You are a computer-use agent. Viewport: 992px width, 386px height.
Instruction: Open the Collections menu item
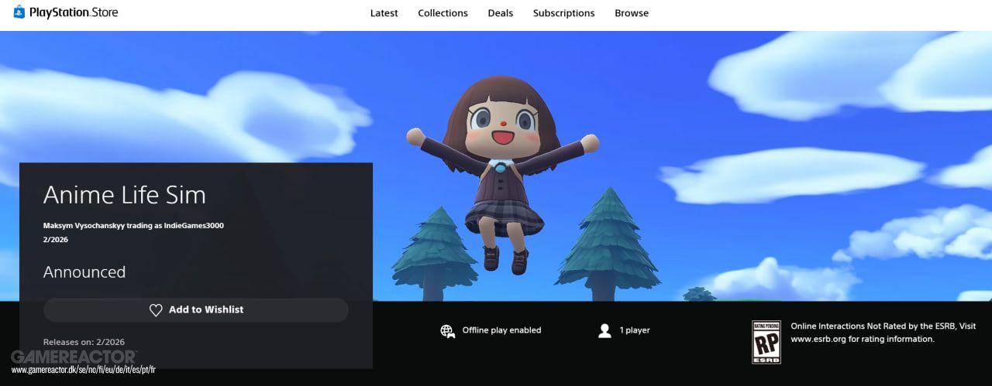pyautogui.click(x=443, y=13)
